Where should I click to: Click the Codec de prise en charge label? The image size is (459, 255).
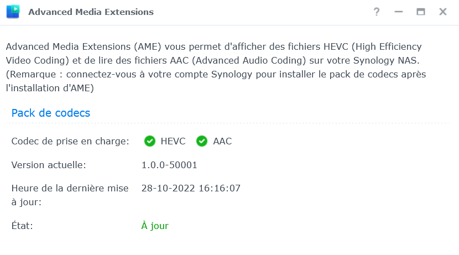point(70,141)
